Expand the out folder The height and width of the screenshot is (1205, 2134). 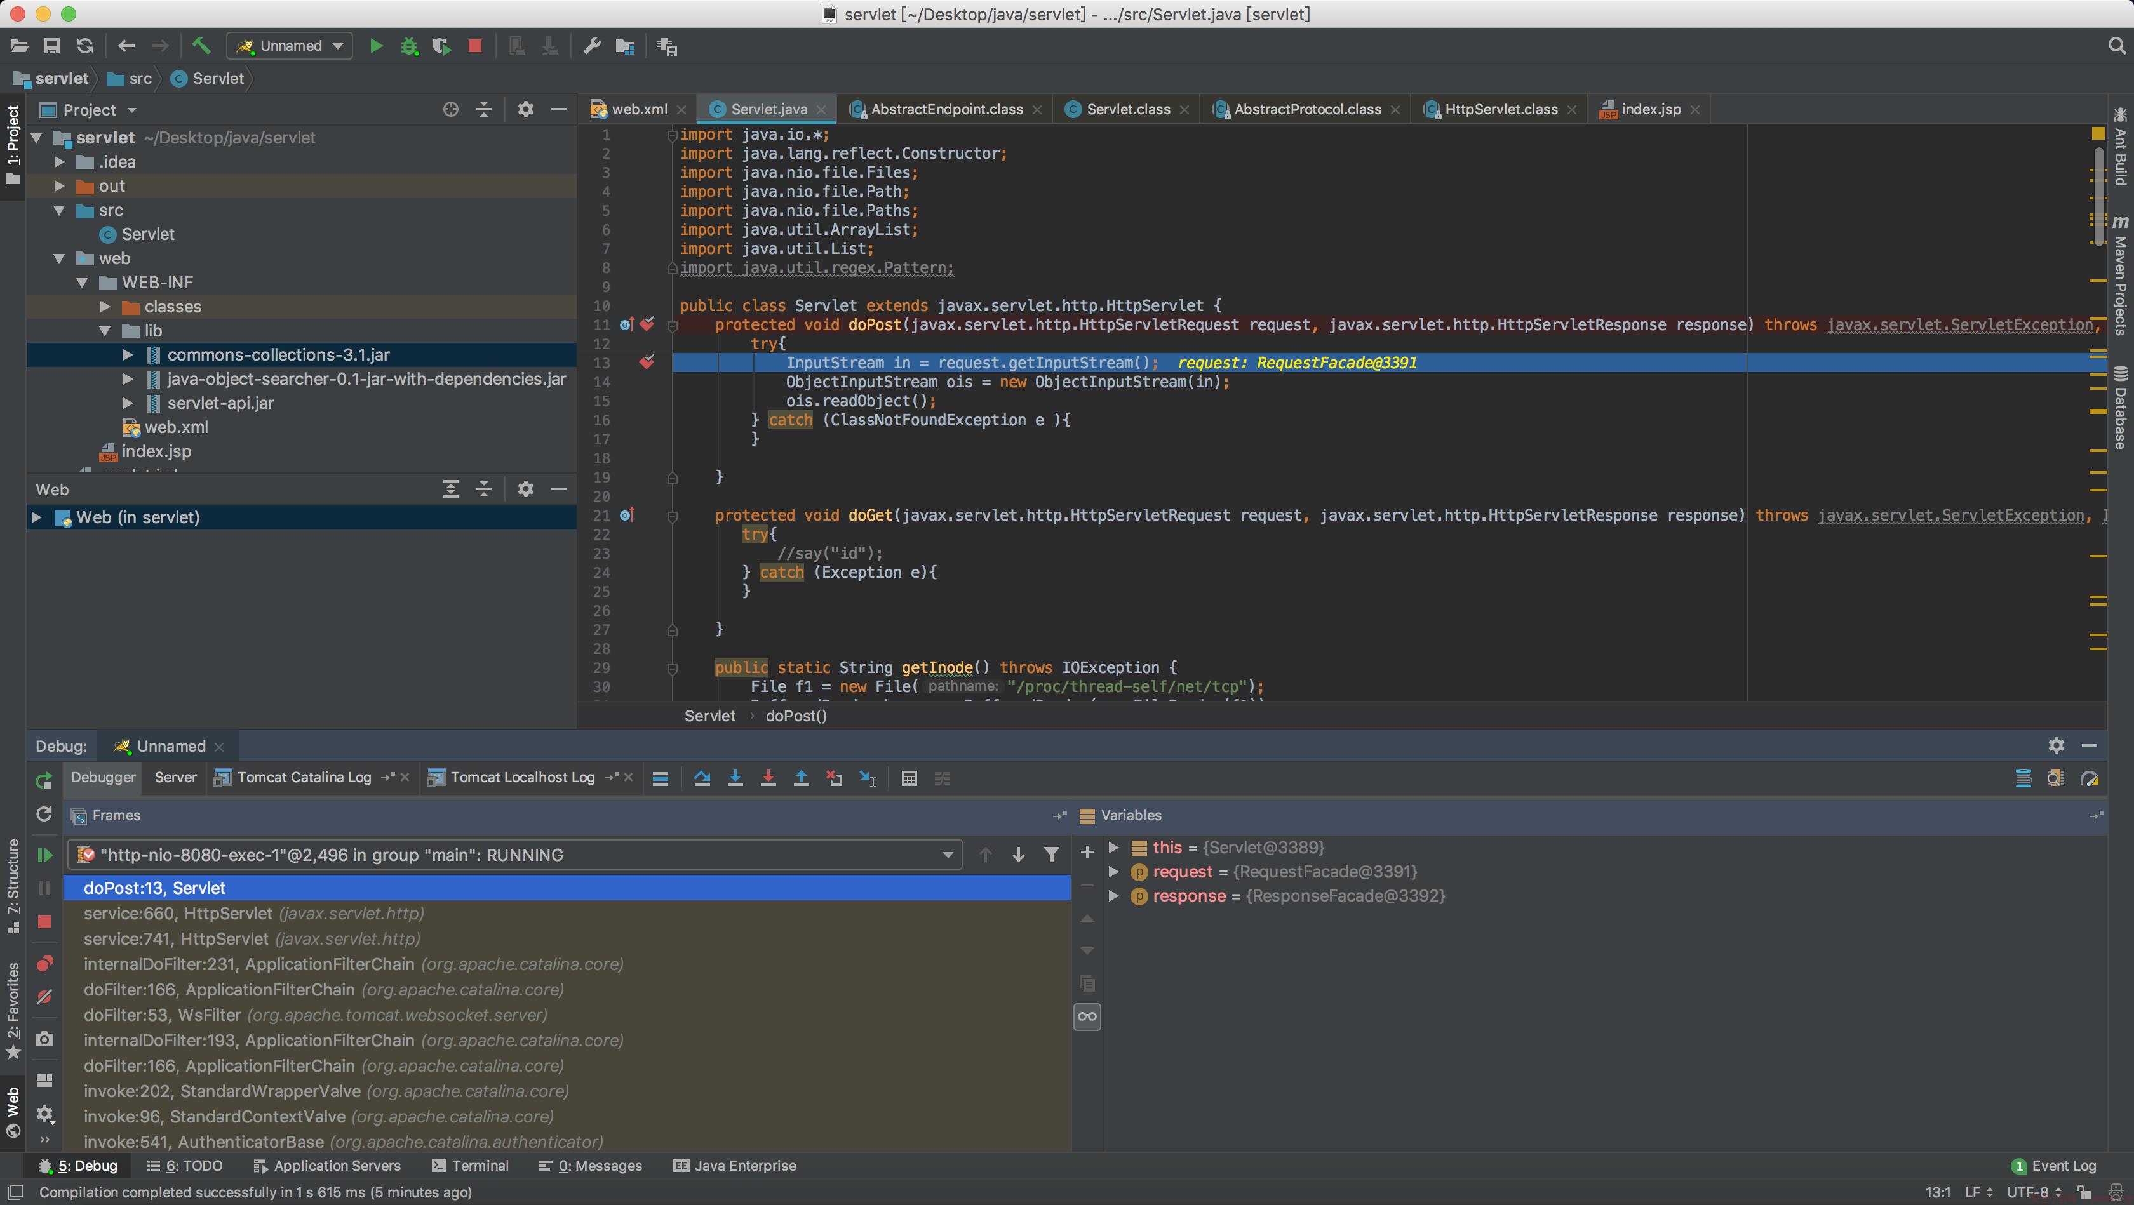[59, 185]
